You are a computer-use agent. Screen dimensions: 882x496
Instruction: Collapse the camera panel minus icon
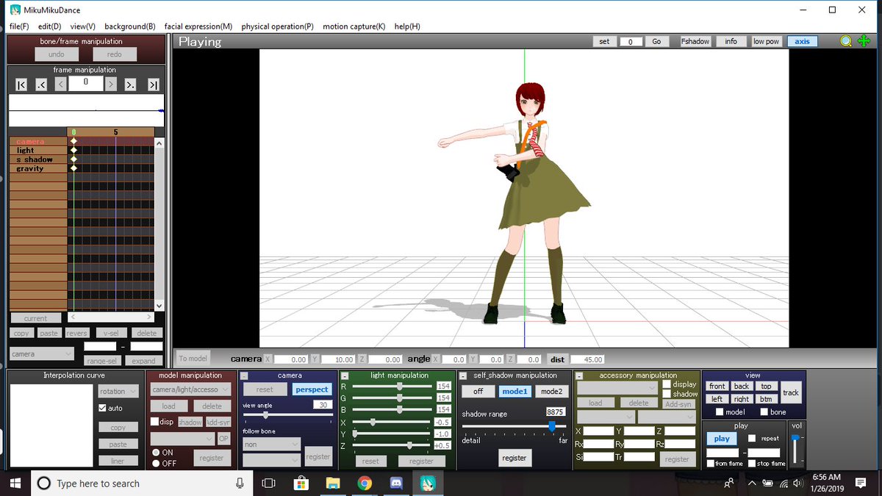pos(245,375)
